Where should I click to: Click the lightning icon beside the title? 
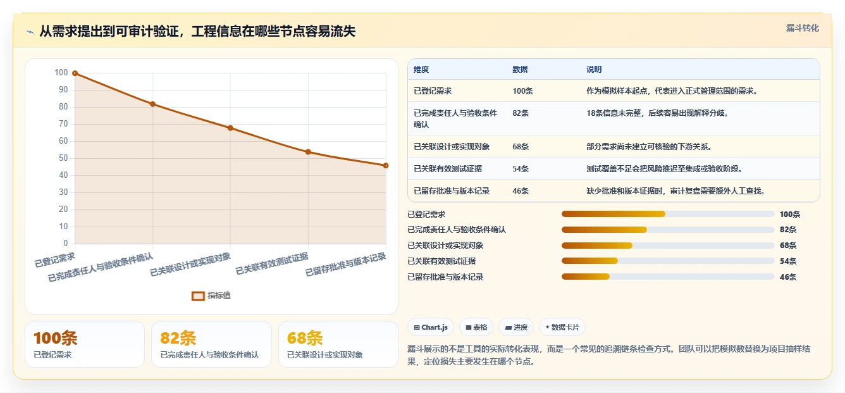point(30,32)
